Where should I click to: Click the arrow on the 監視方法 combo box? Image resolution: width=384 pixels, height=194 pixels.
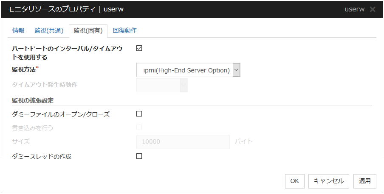tap(236, 70)
